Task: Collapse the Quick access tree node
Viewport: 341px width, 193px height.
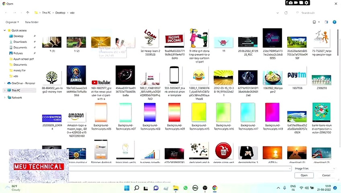Action: (5, 30)
